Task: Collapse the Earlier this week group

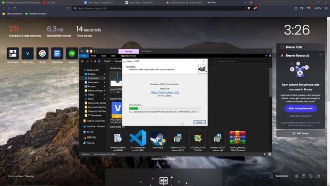Action: 109,99
